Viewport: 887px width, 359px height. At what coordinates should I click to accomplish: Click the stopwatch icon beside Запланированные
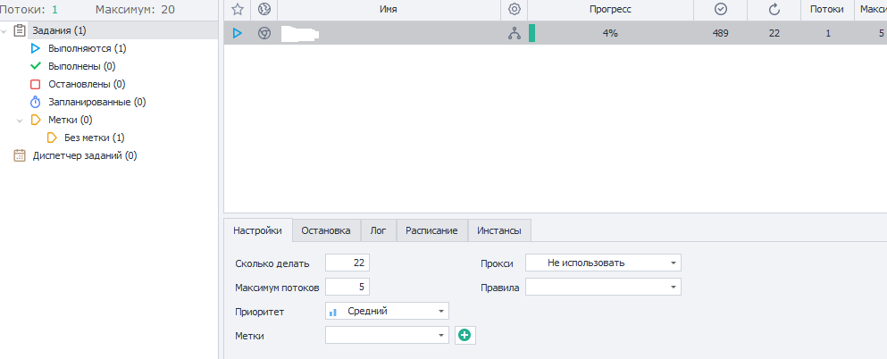point(36,103)
